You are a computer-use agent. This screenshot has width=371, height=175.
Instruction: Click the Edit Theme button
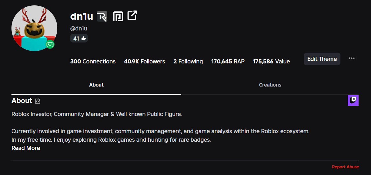pos(322,59)
